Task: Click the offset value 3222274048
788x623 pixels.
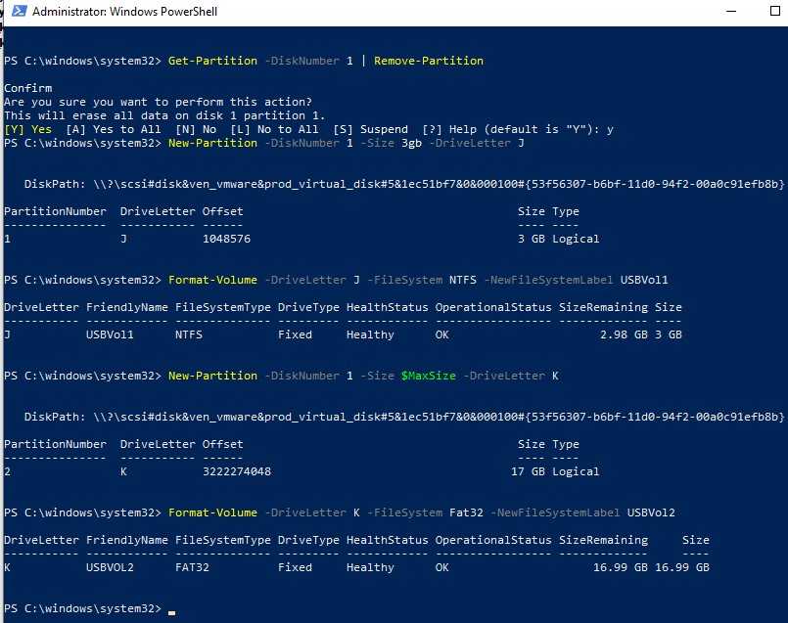Action: (237, 471)
